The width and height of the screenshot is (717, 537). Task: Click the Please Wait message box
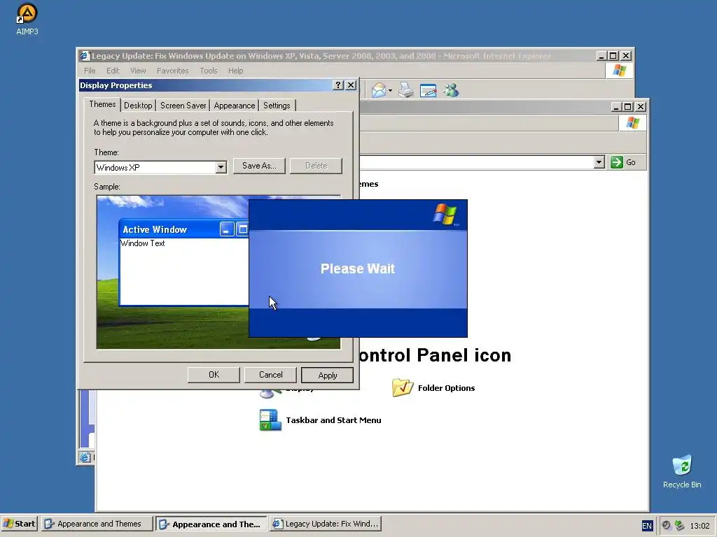point(358,268)
